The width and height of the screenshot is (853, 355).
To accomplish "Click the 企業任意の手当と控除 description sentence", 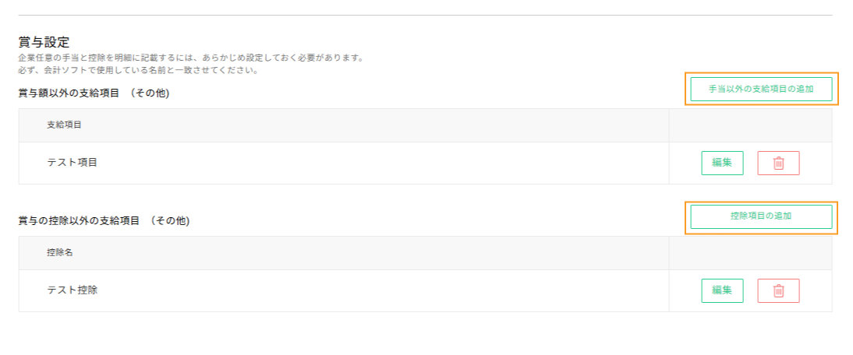I will [191, 58].
